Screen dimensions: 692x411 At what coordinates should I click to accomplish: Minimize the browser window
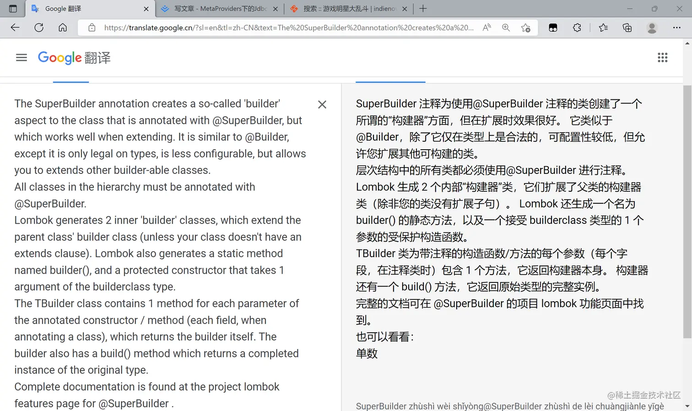point(630,9)
